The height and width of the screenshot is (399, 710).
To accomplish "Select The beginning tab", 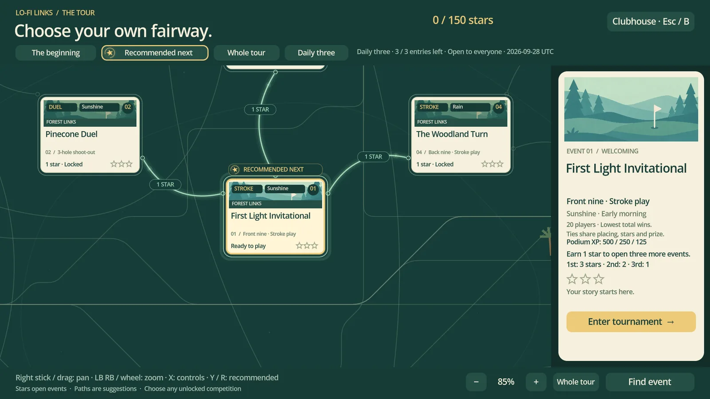I will pyautogui.click(x=56, y=53).
